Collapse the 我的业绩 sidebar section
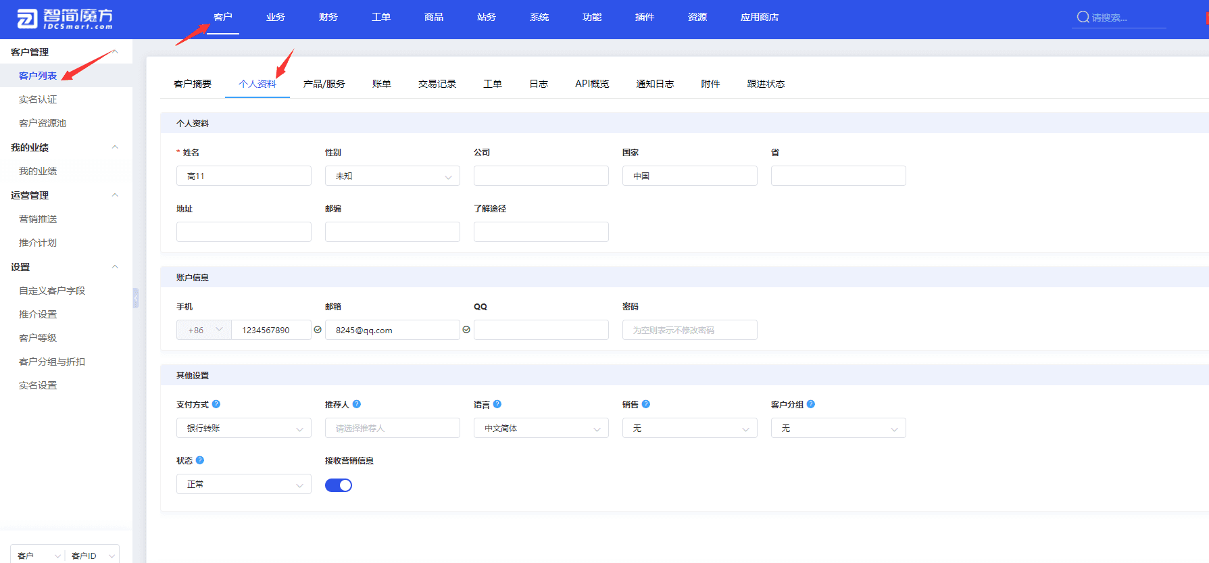The image size is (1209, 563). [115, 147]
